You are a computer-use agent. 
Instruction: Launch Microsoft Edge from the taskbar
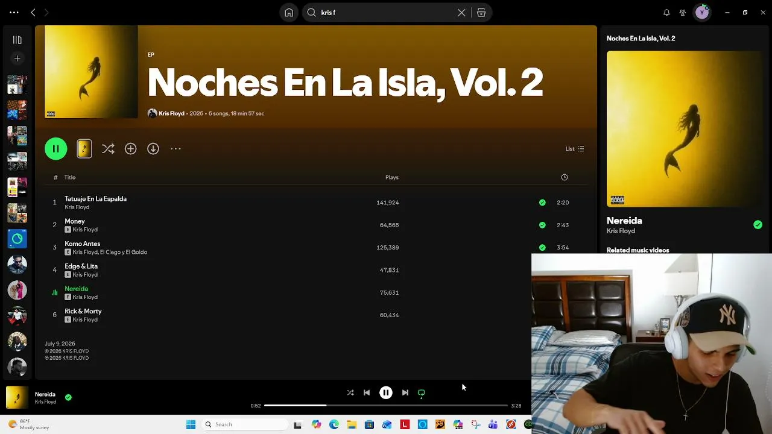(x=334, y=425)
